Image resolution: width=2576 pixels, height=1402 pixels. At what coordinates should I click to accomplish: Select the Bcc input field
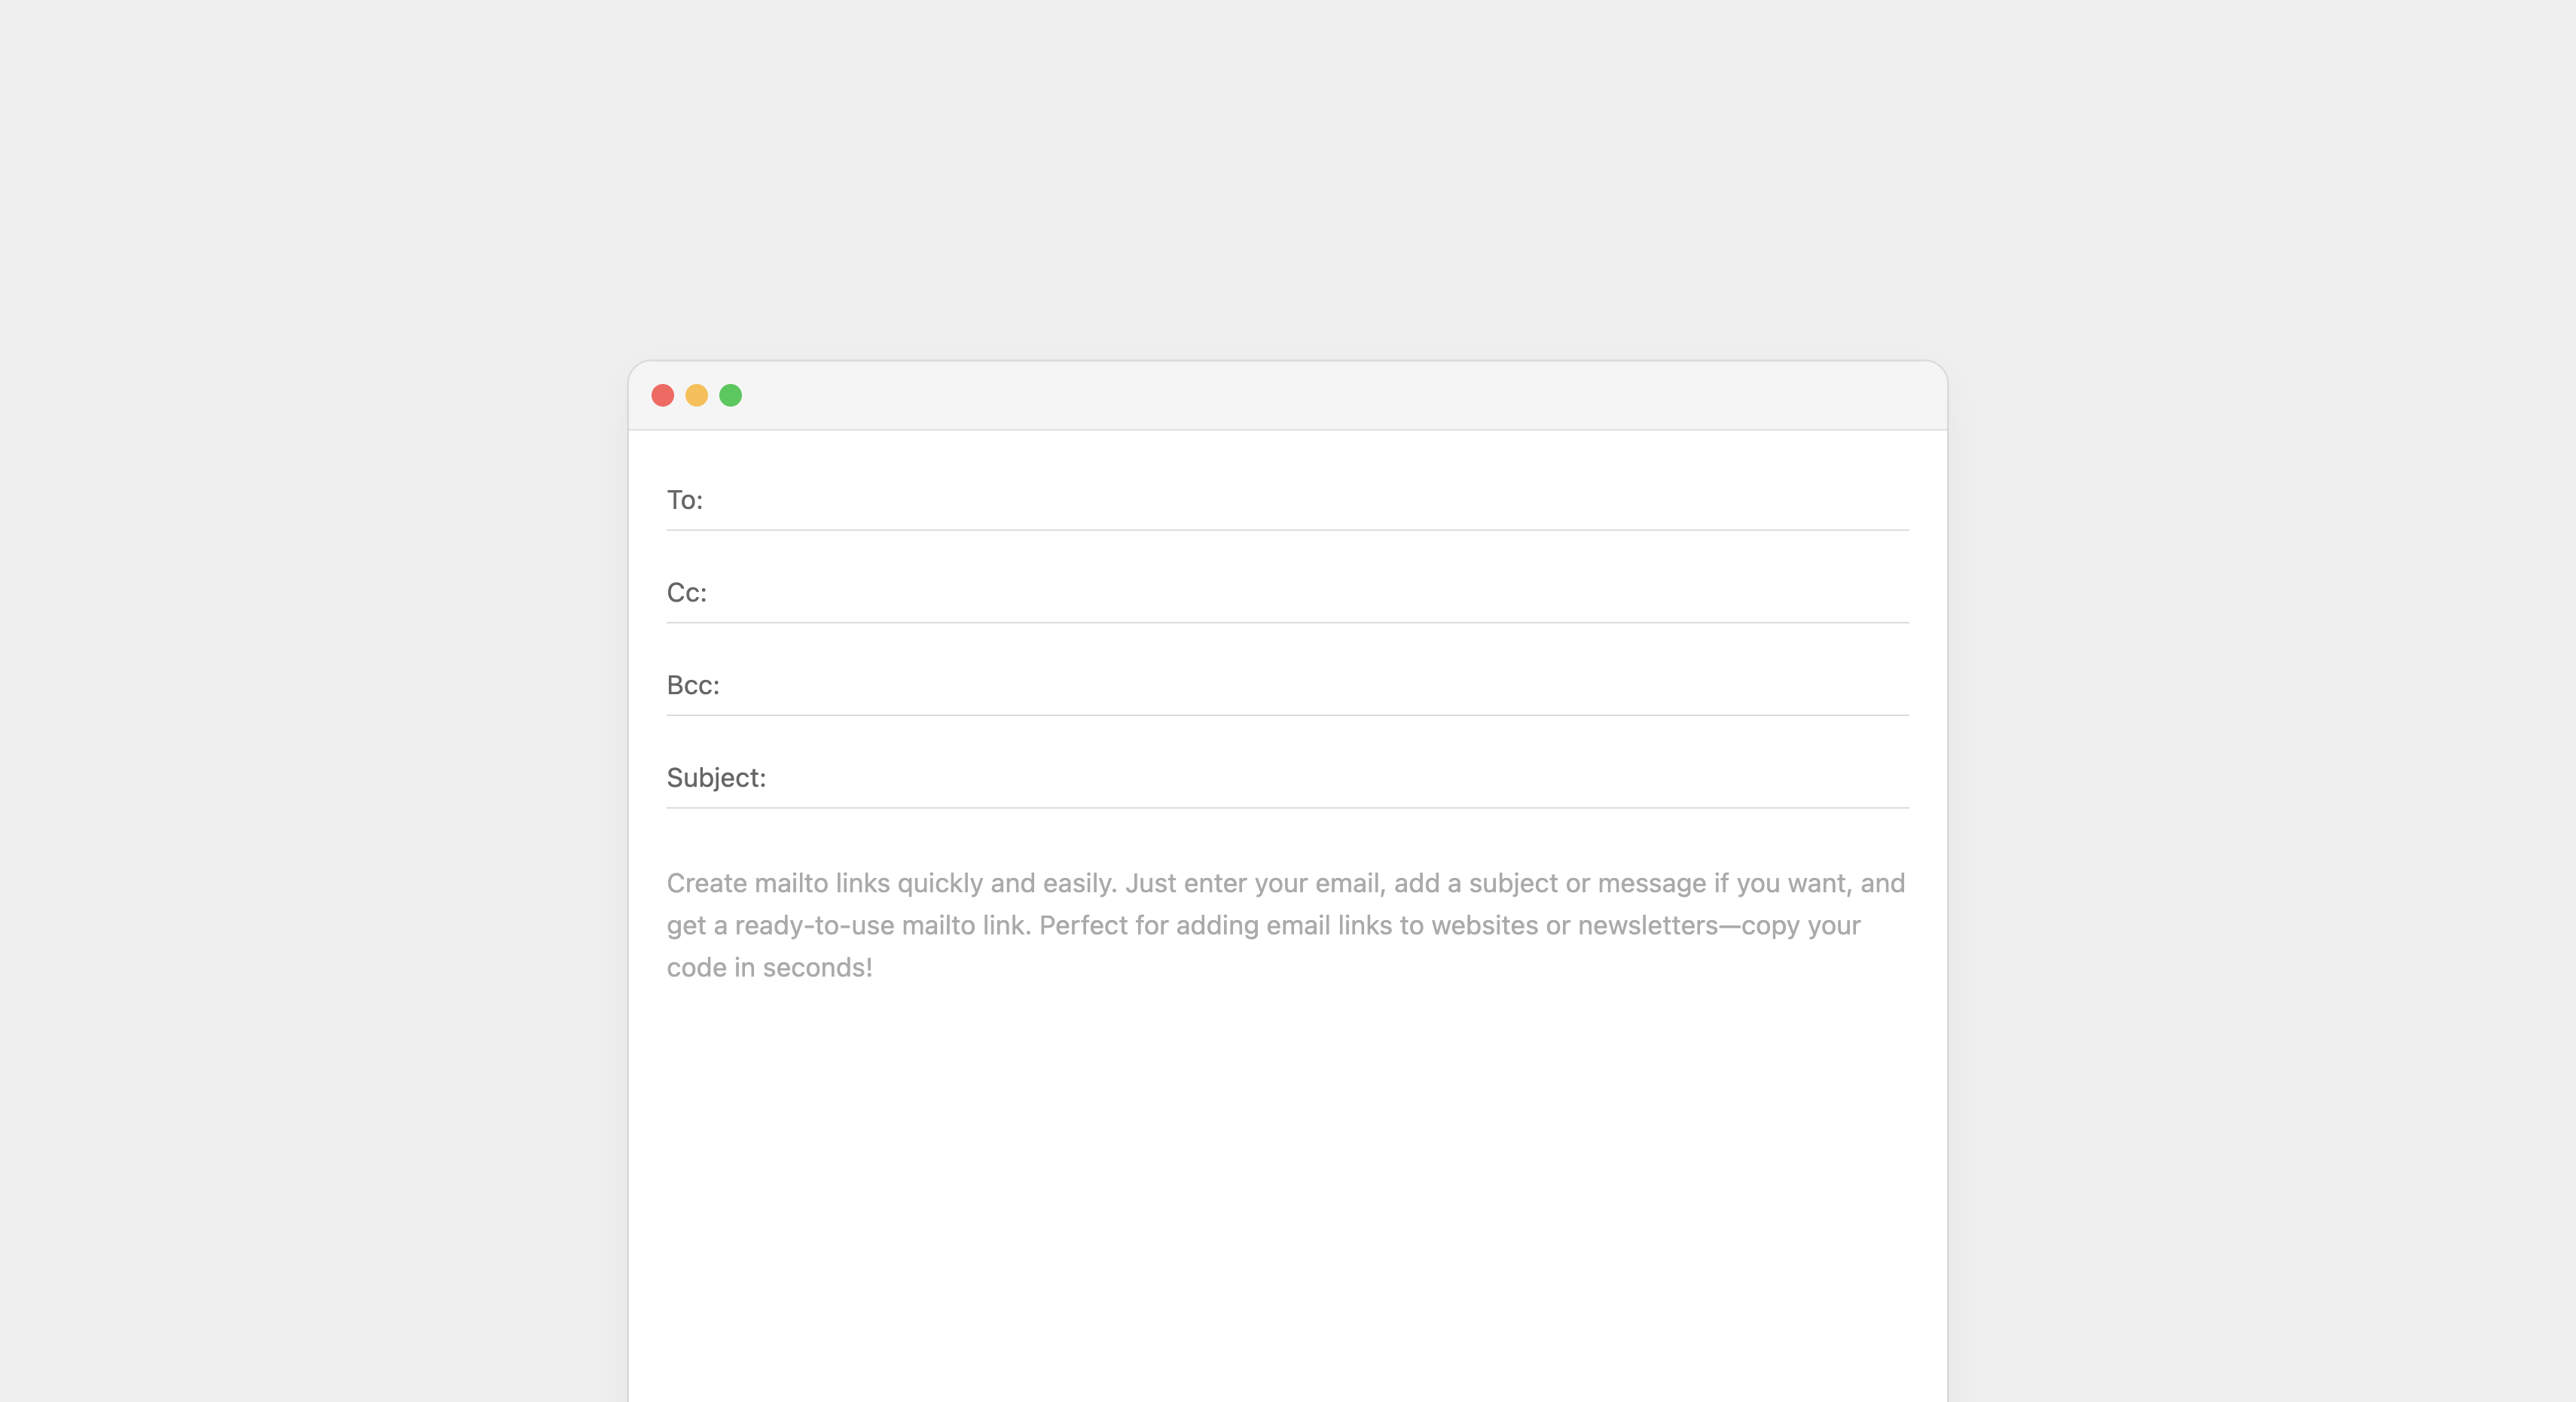tap(1300, 686)
